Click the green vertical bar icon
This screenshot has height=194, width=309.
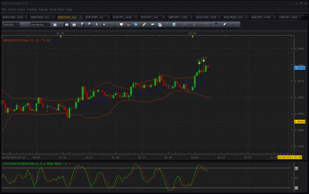[114, 25]
